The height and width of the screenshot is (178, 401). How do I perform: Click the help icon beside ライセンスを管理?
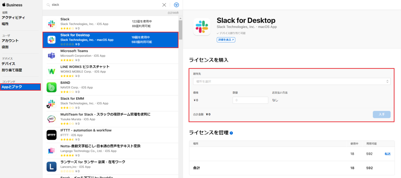231,133
